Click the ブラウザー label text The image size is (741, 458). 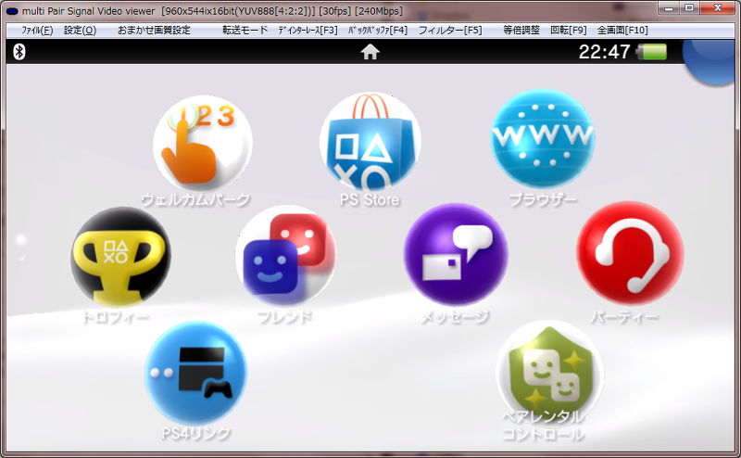pyautogui.click(x=543, y=199)
